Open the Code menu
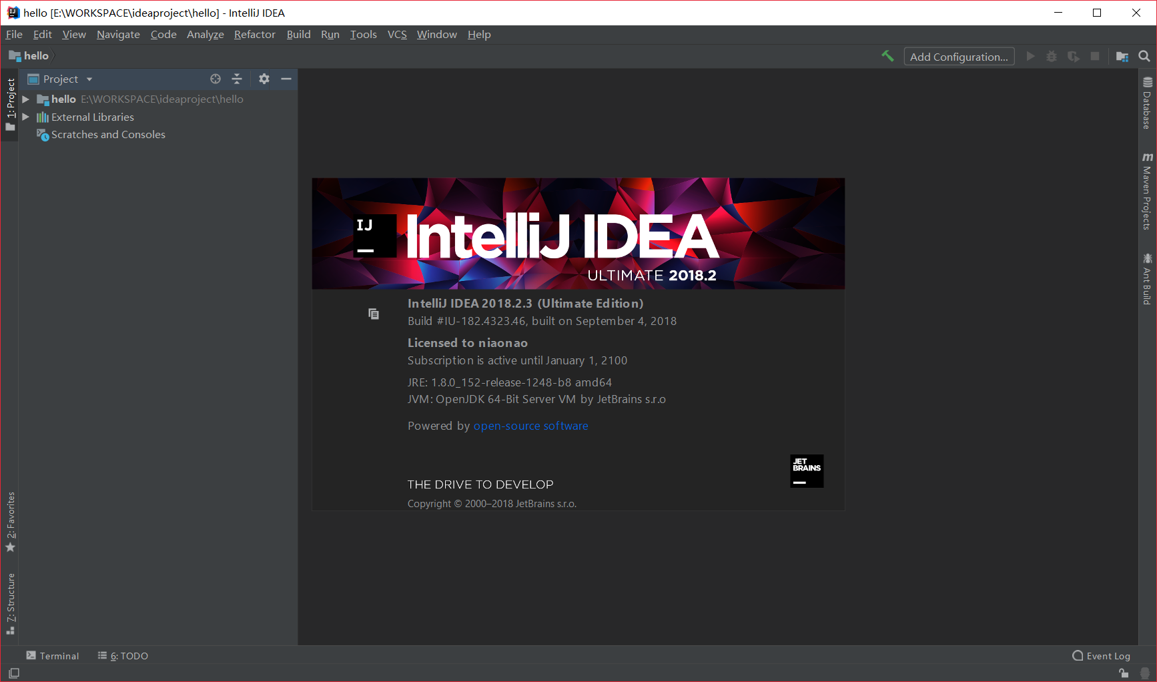 [x=163, y=35]
